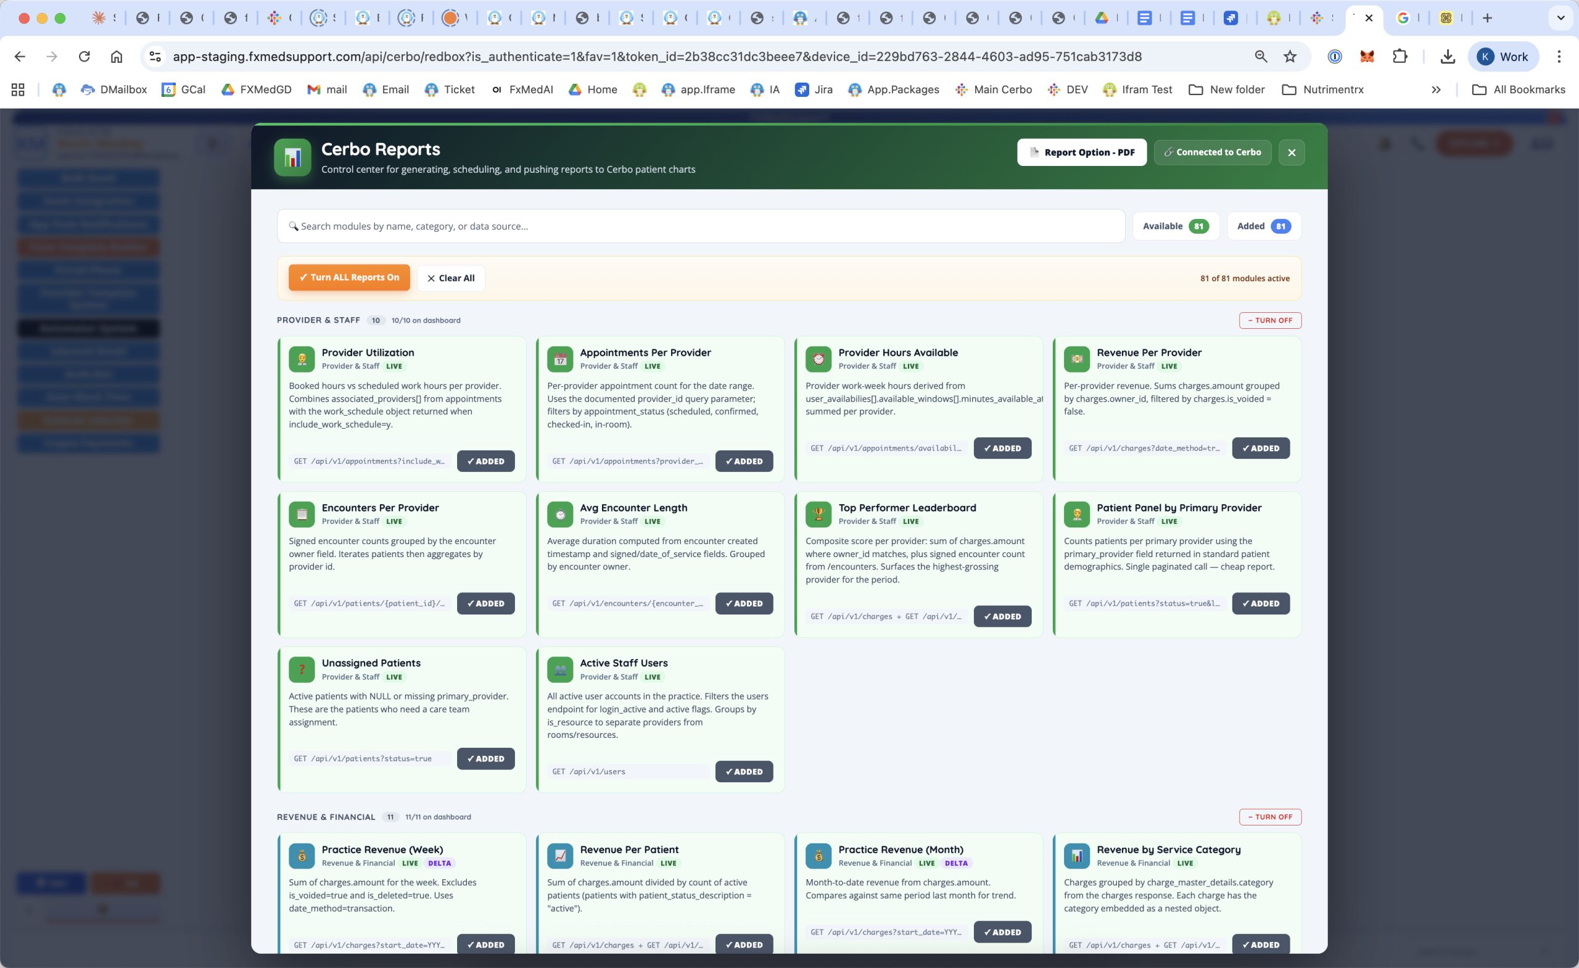Toggle ADDED on Patient Panel by Primary Provider
Viewport: 1579px width, 968px height.
1261,603
